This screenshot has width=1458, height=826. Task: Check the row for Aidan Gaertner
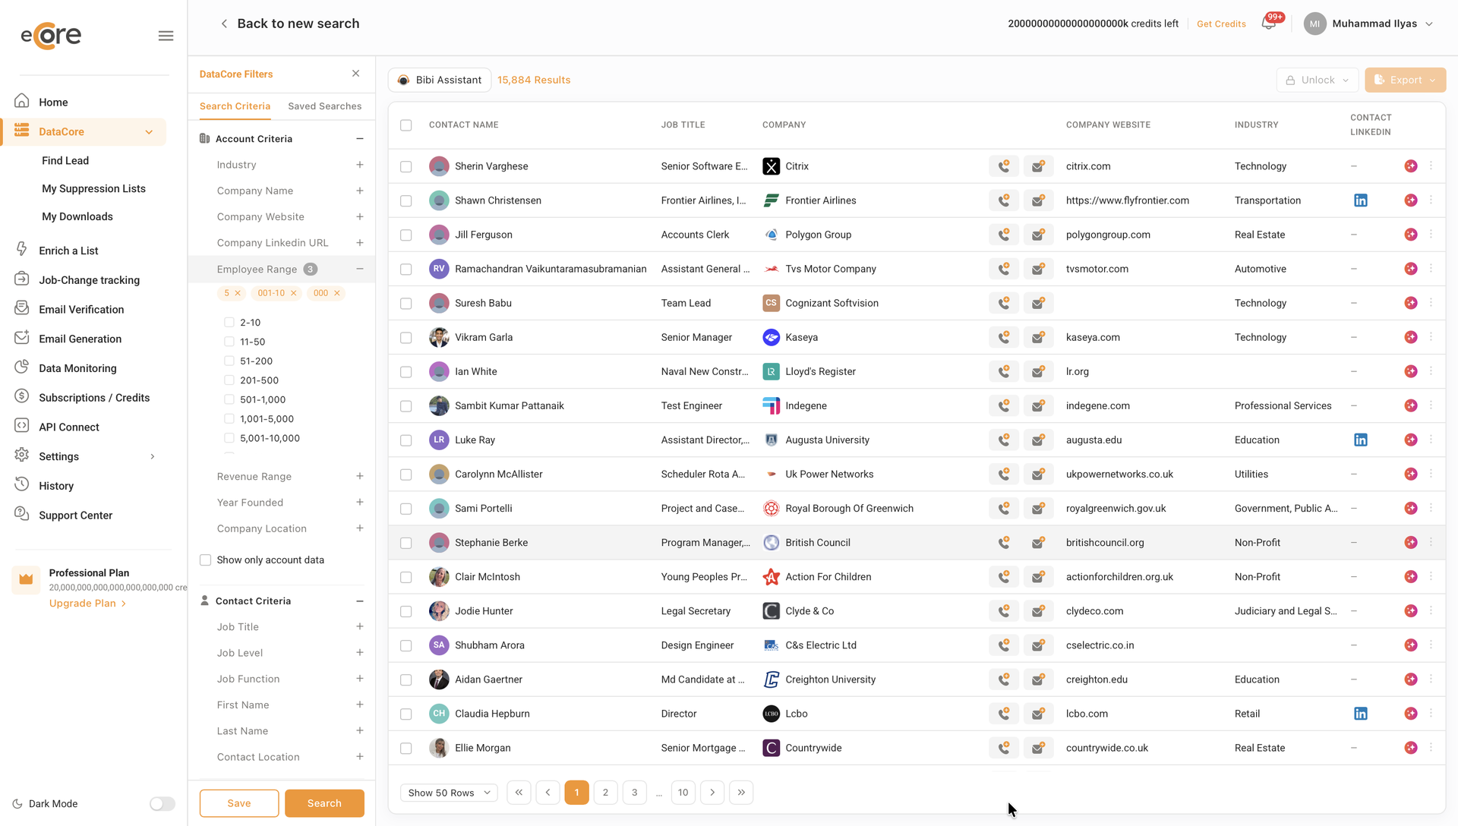[x=406, y=679]
